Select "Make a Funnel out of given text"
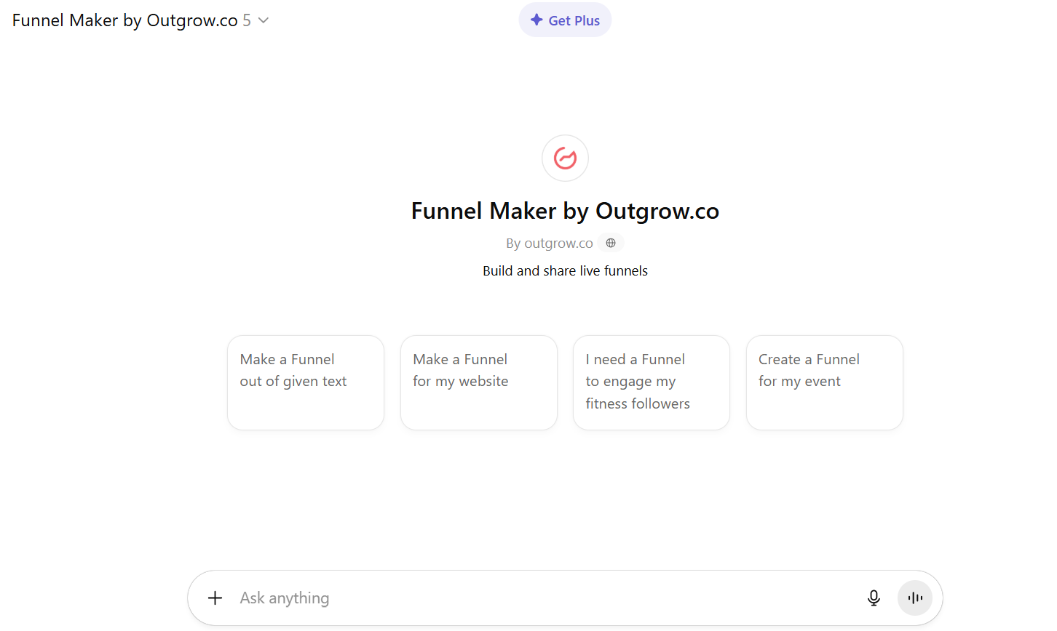Screen dimensions: 1057x631 (x=306, y=382)
